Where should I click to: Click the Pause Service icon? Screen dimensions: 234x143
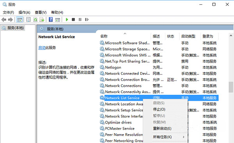[80, 19]
